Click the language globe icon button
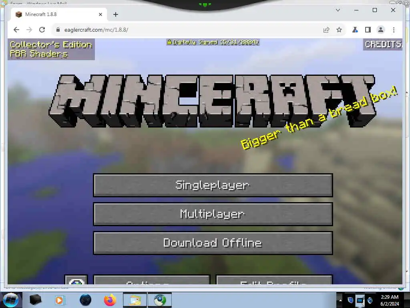Screen dimensions: 410x308 [x=76, y=280]
